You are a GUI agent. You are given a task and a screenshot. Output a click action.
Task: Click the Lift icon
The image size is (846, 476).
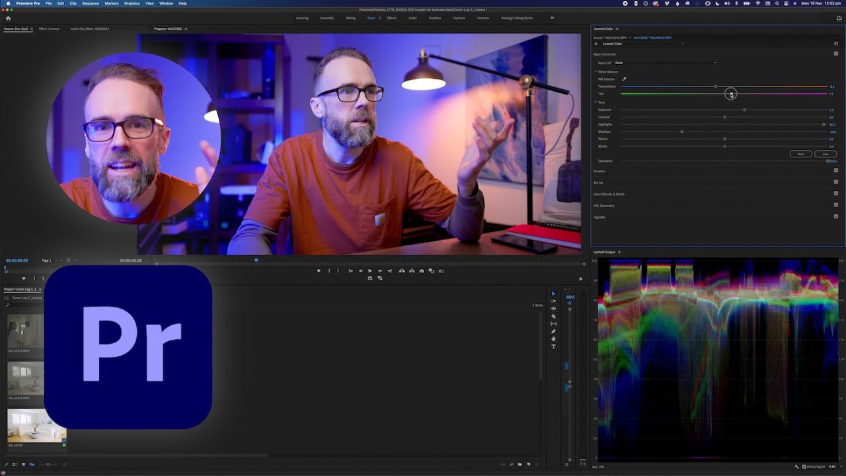pos(402,270)
